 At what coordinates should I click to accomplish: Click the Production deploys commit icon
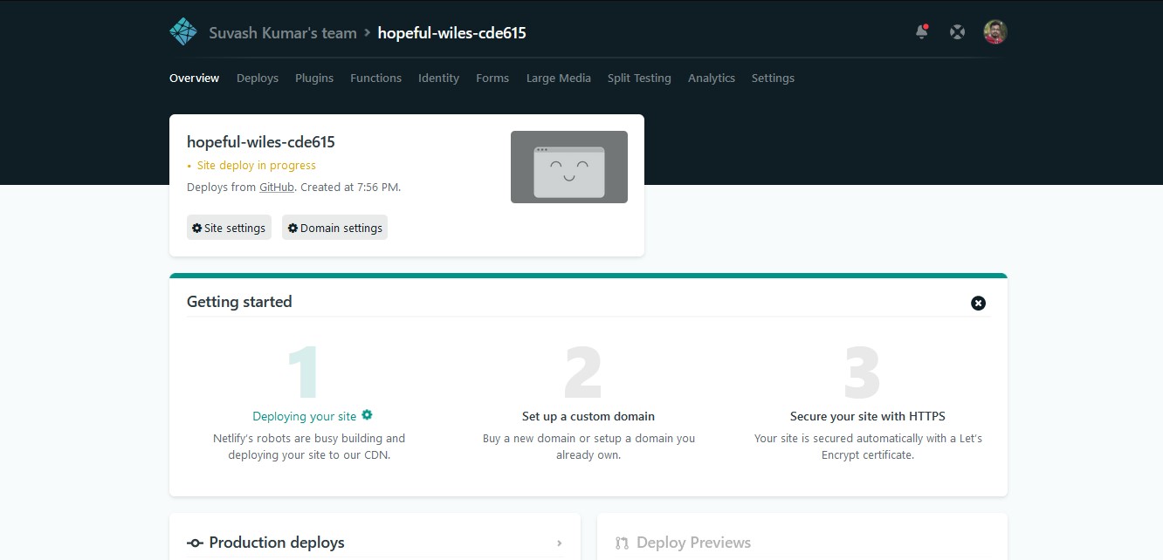(x=195, y=543)
